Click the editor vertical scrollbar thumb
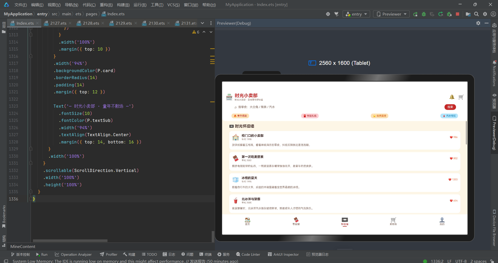This screenshot has width=498, height=263. [x=213, y=237]
